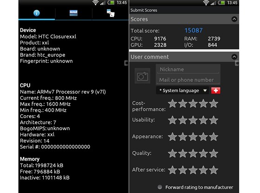Tap the side handle on the right screen
The width and height of the screenshot is (260, 193).
tap(237, 63)
